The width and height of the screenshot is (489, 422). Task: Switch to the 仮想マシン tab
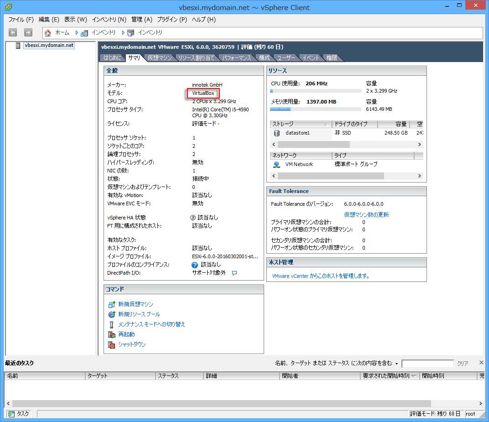point(159,57)
